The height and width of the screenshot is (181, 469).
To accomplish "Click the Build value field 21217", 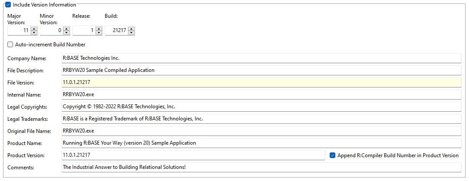I will coord(116,30).
